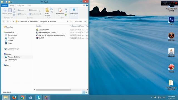Open the Archivo tab
This screenshot has width=178, height=100.
tap(5, 6)
